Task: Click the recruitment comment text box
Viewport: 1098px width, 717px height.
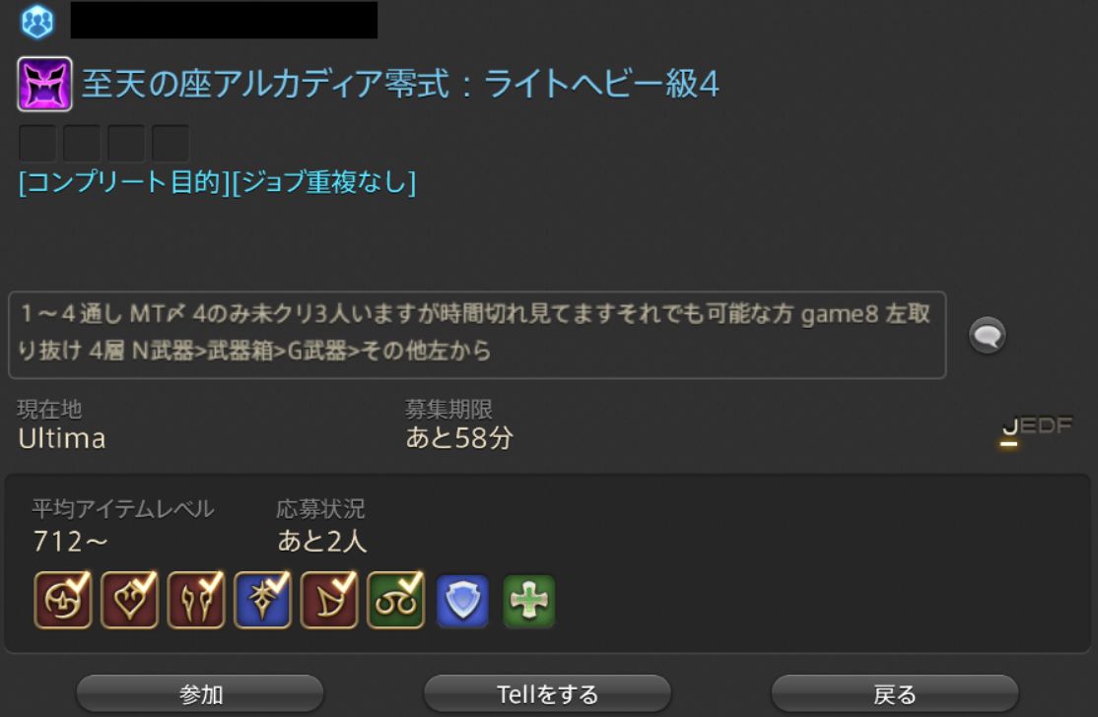Action: tap(478, 335)
